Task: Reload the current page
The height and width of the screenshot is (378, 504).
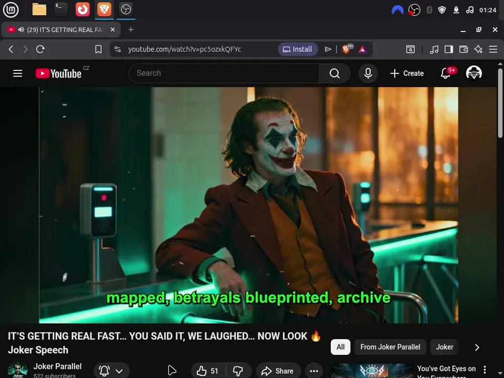Action: [x=40, y=49]
